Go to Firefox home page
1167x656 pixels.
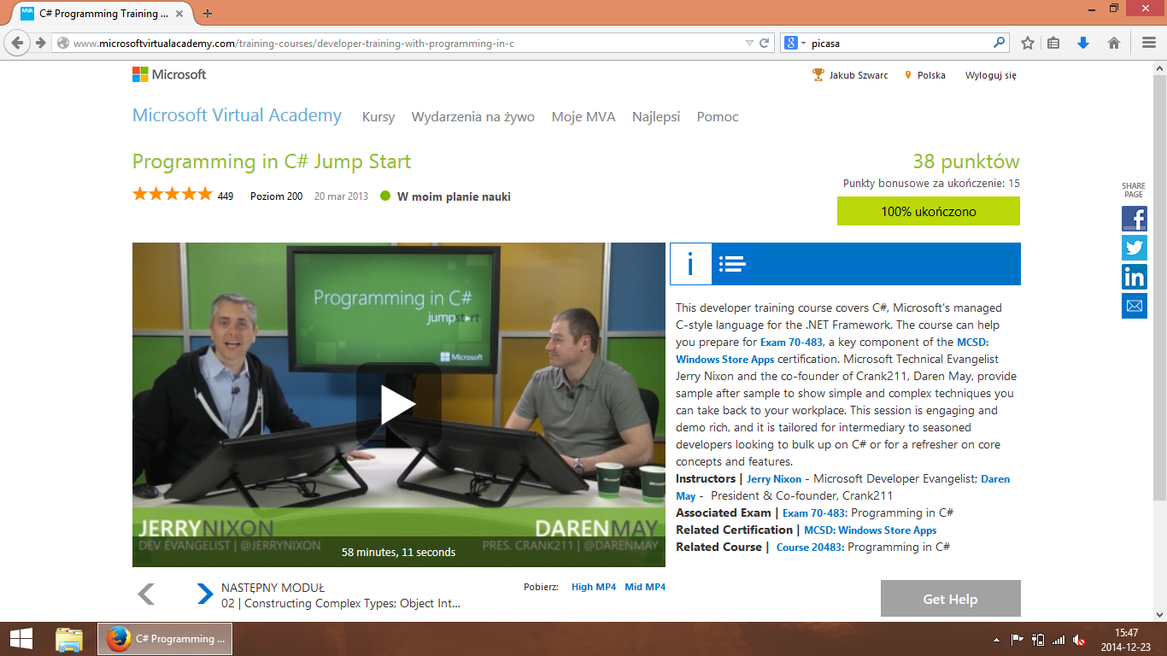pos(1113,43)
